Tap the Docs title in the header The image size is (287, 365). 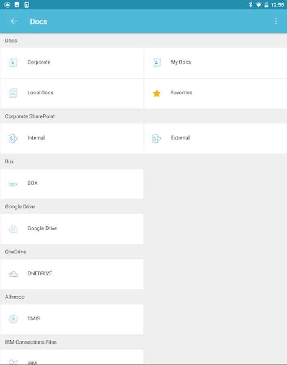pyautogui.click(x=39, y=21)
